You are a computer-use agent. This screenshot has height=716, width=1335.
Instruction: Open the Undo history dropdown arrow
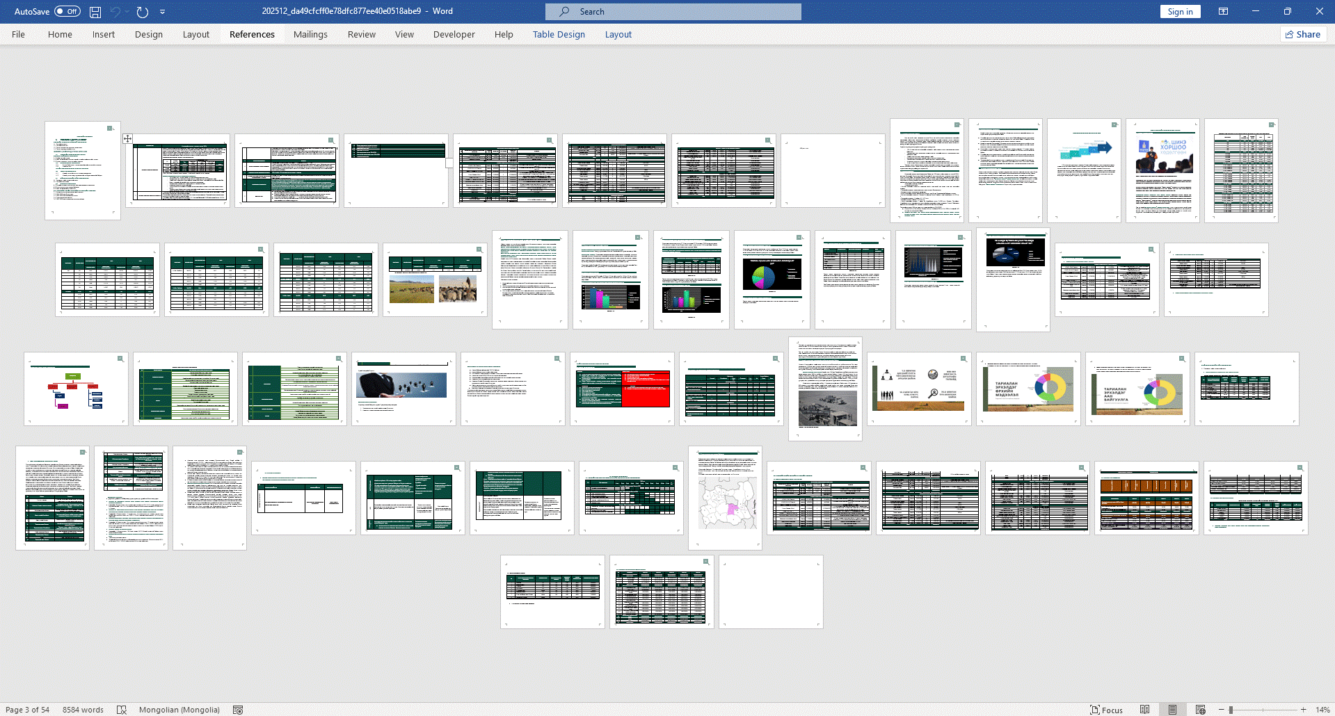(127, 12)
